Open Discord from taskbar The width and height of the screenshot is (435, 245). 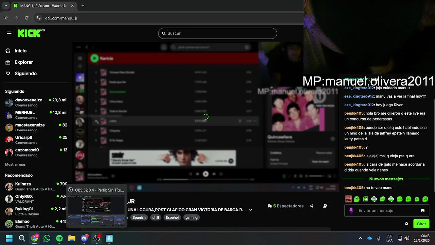(84, 238)
